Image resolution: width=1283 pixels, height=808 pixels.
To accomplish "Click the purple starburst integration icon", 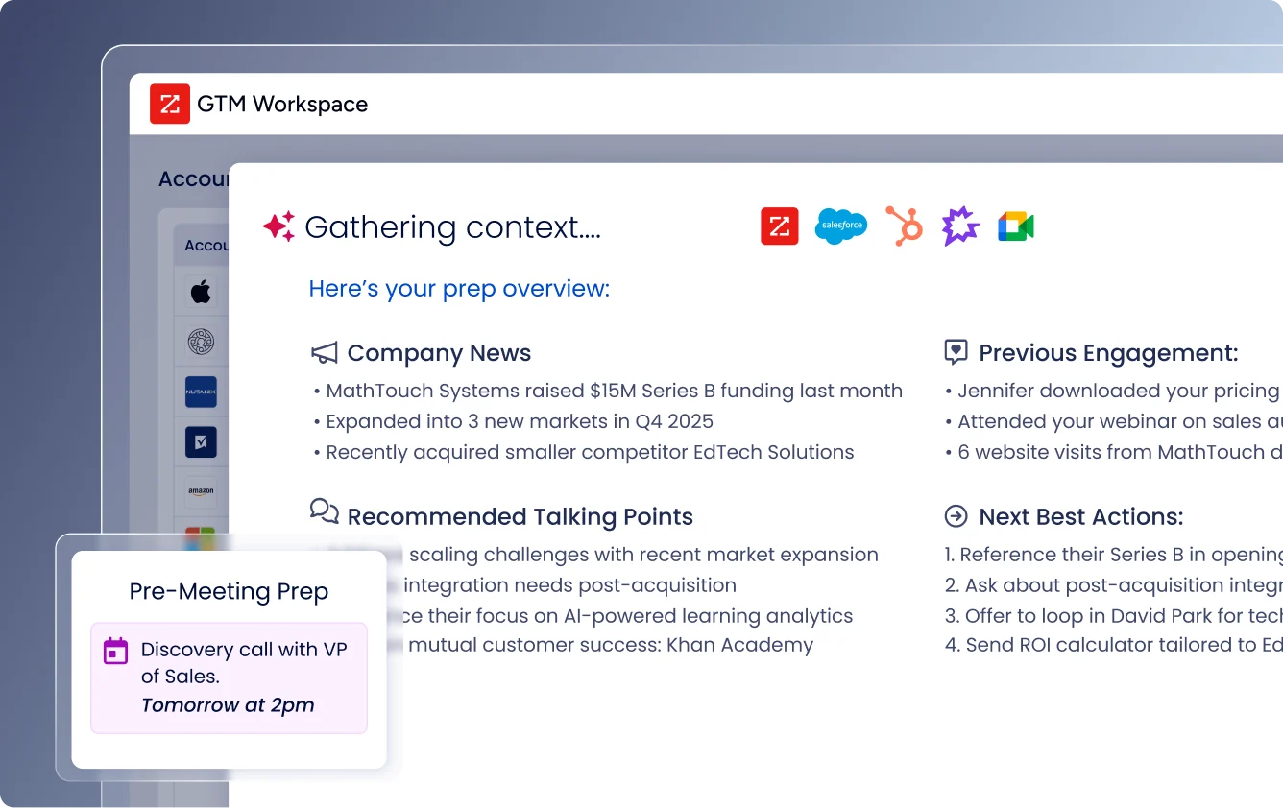I will point(959,226).
